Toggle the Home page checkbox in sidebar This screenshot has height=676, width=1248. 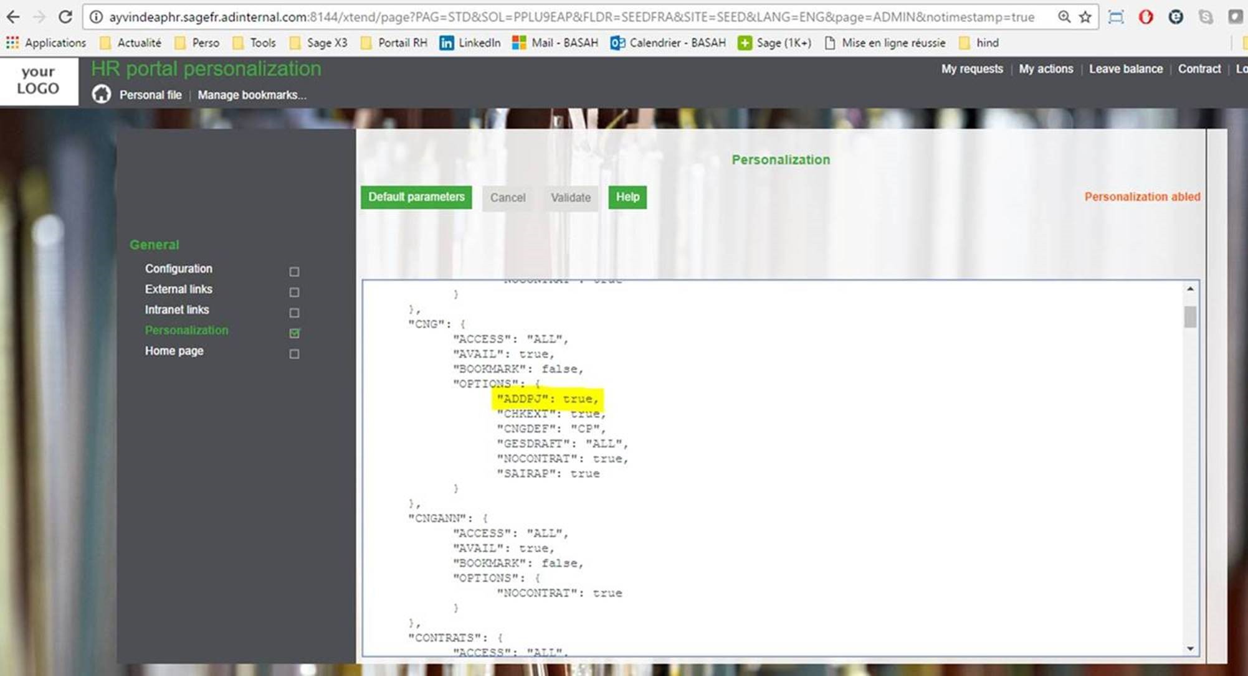click(x=294, y=353)
